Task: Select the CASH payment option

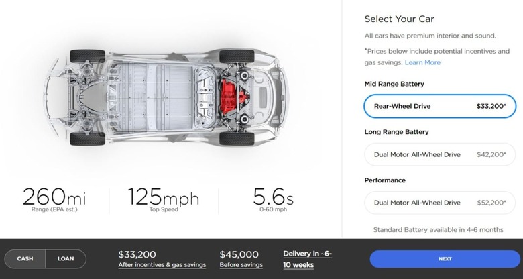Action: point(25,259)
